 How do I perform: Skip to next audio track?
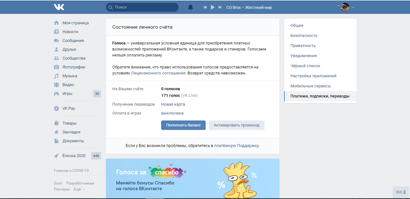click(x=220, y=7)
